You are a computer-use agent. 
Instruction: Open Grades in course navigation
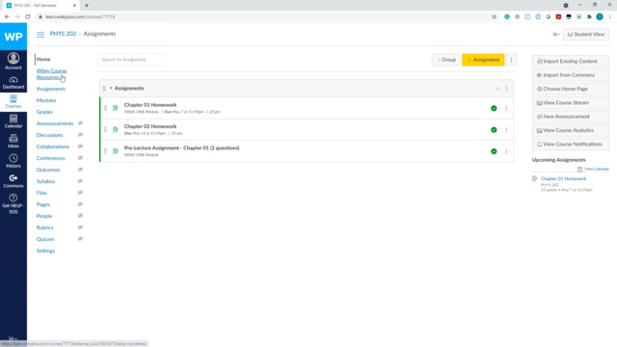[x=44, y=112]
